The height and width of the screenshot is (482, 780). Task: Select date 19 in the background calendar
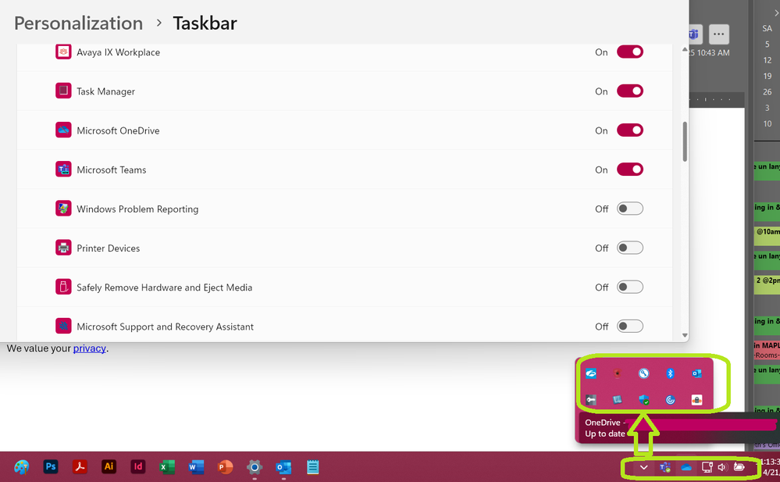tap(768, 77)
